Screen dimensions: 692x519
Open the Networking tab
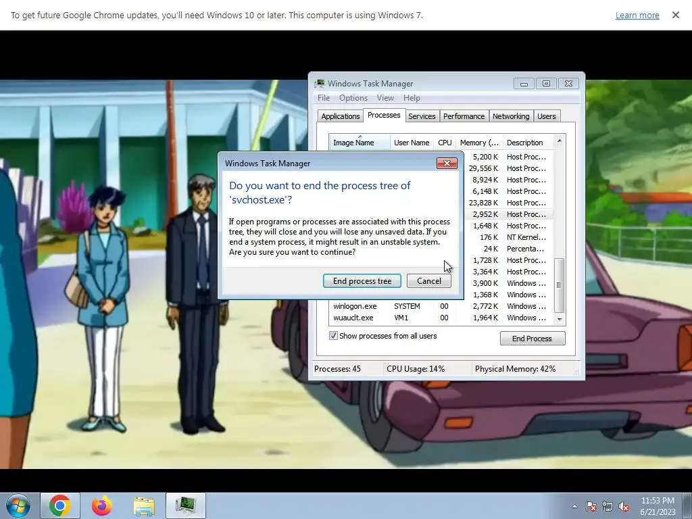click(x=511, y=116)
